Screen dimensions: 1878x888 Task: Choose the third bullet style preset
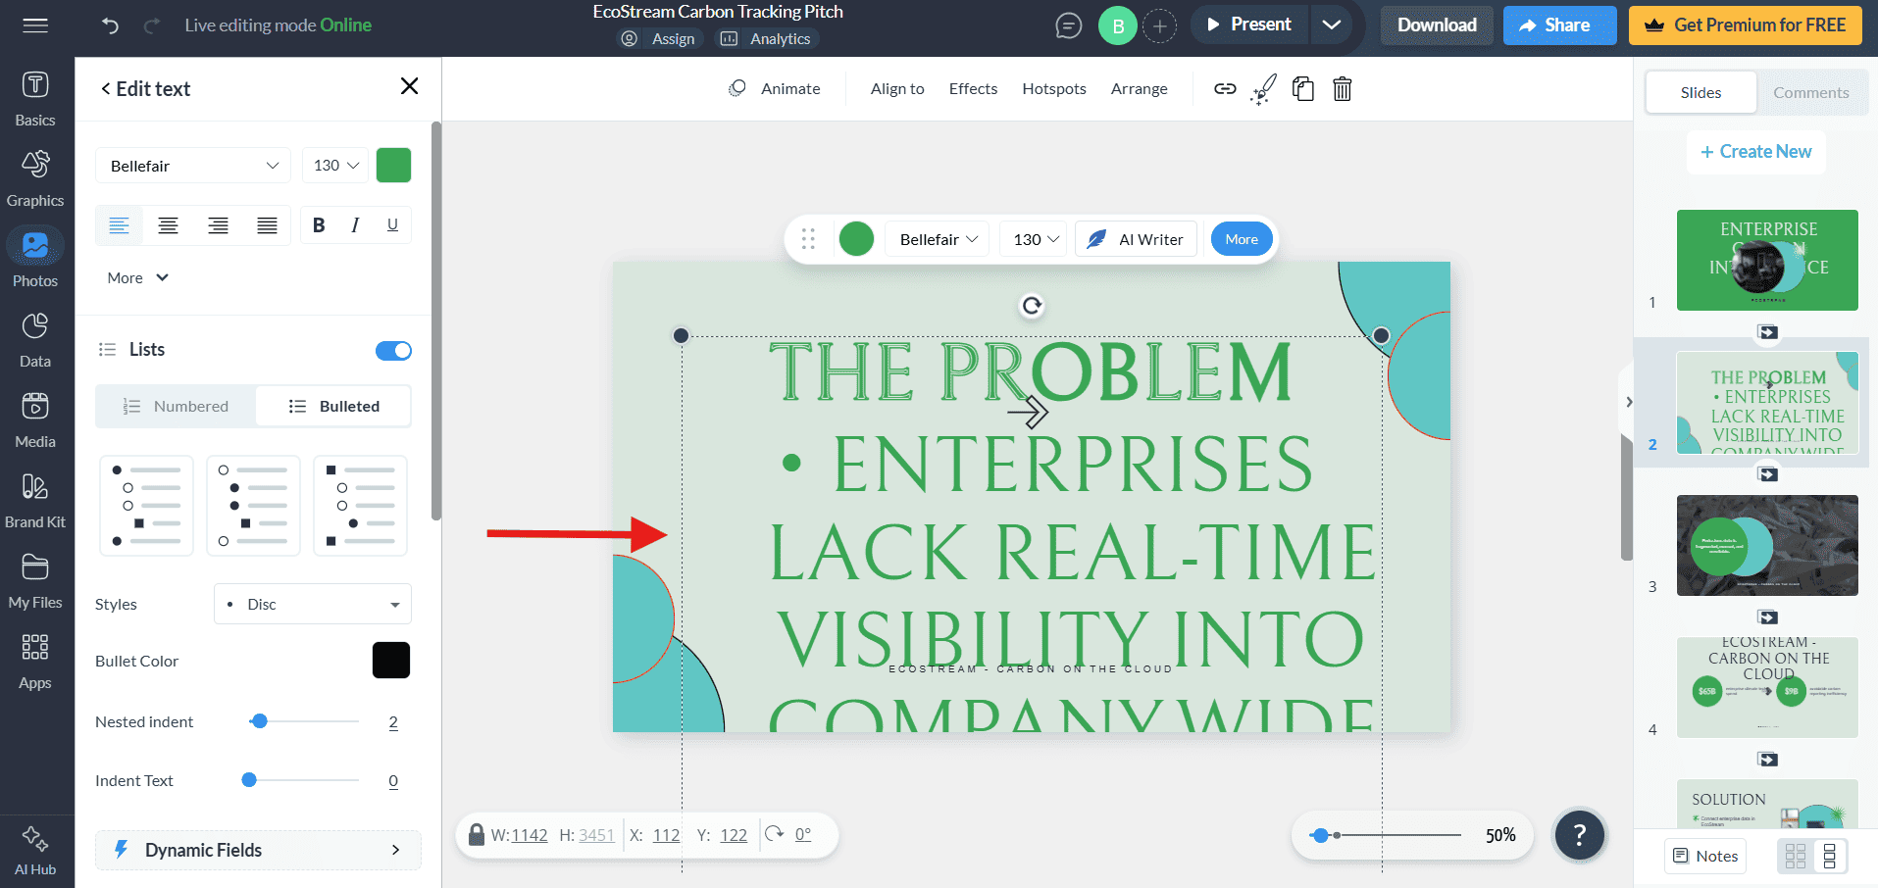pyautogui.click(x=361, y=506)
